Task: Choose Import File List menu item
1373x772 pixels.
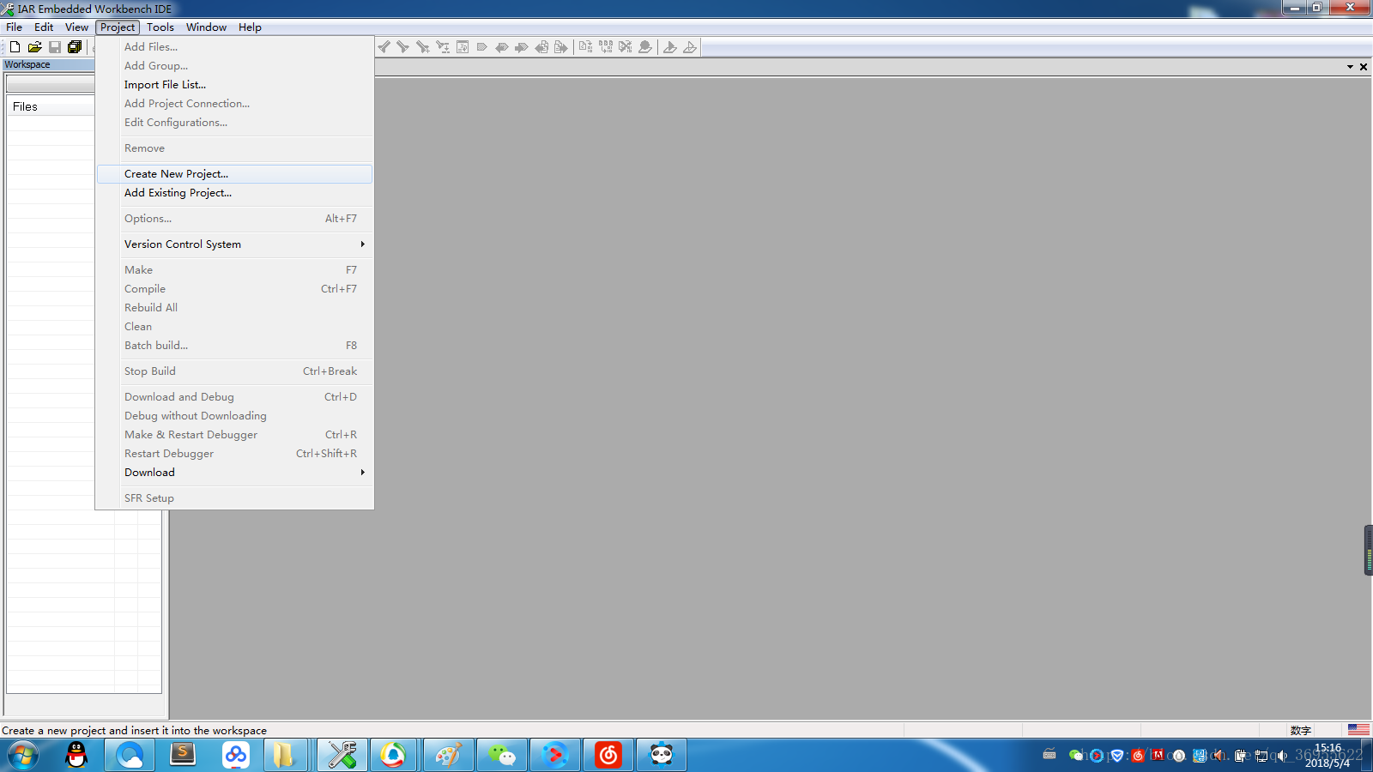Action: pyautogui.click(x=234, y=85)
